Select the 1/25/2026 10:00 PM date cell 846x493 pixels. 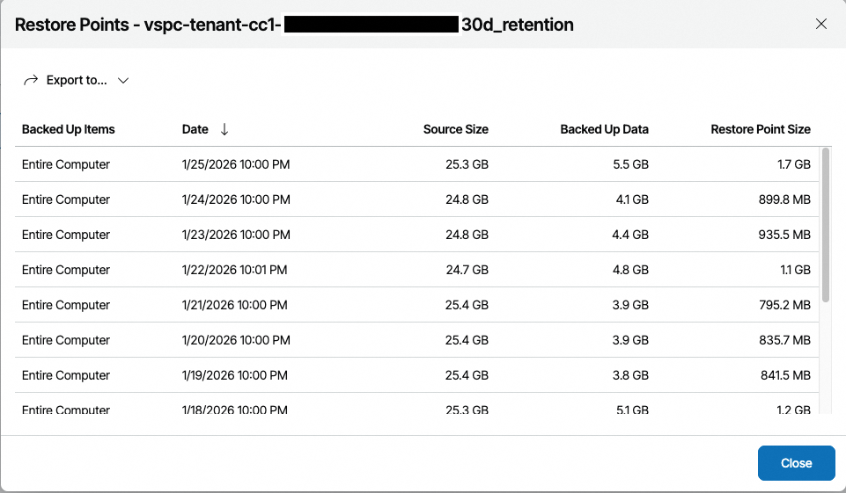point(236,164)
